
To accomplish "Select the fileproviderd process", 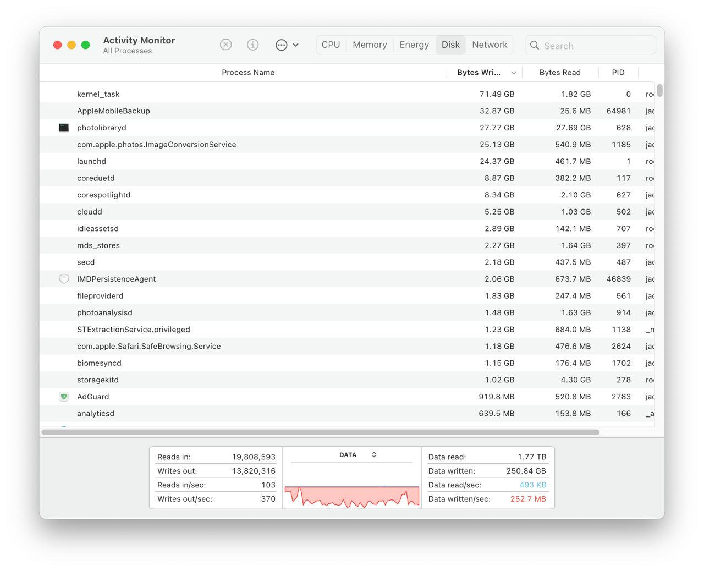I will tap(100, 295).
